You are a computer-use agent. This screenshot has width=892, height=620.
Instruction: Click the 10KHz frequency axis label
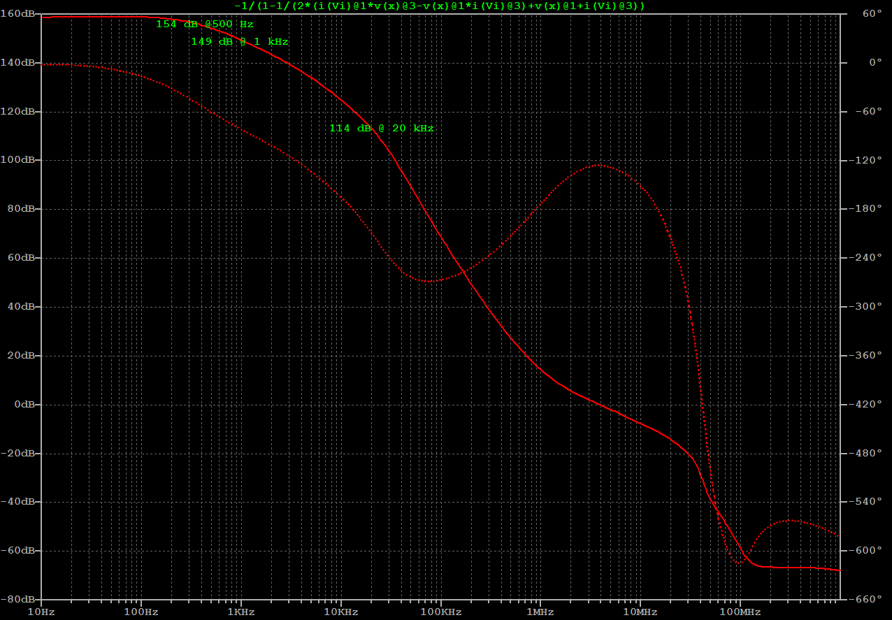click(340, 612)
